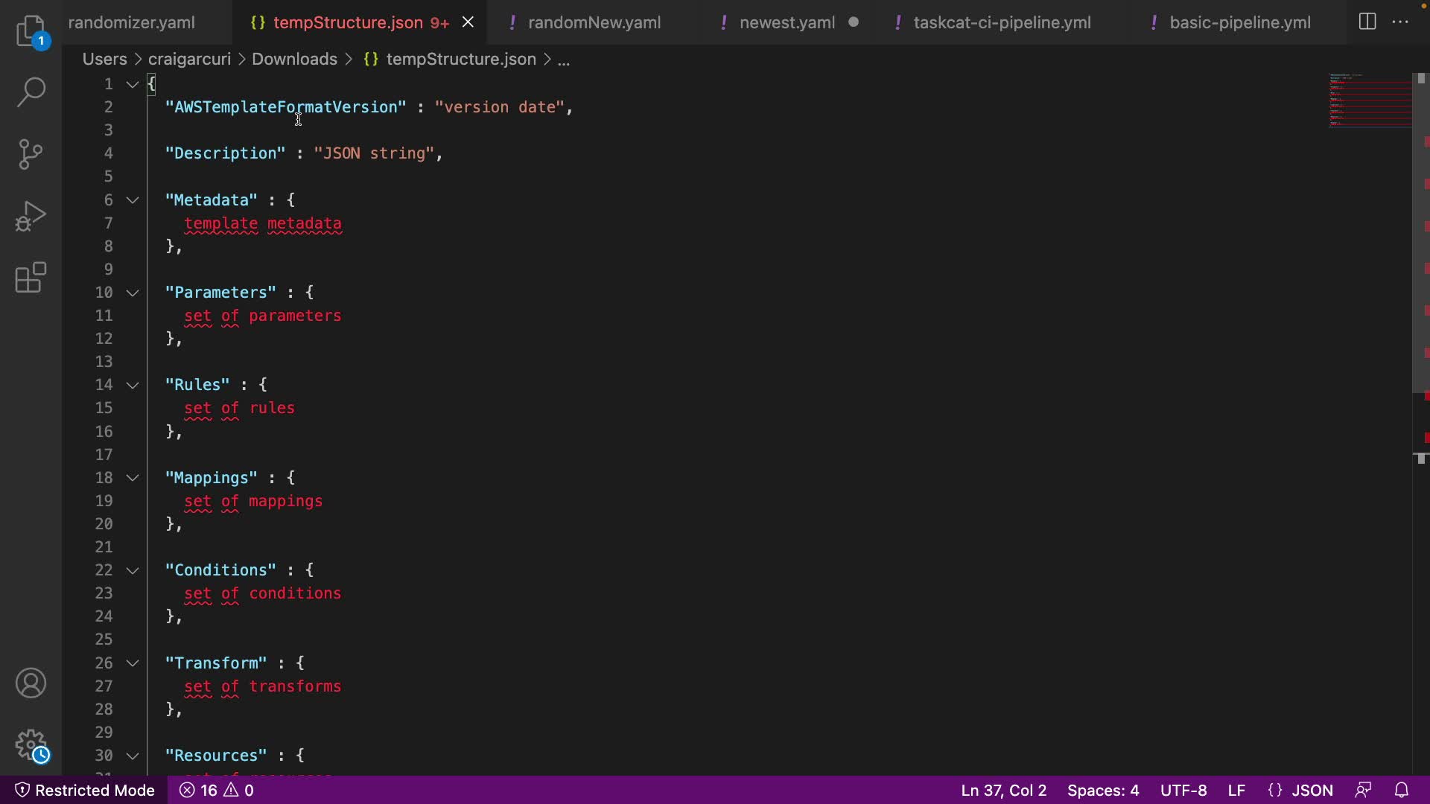Switch to the randomNew.yaml tab
The image size is (1430, 804).
point(594,22)
